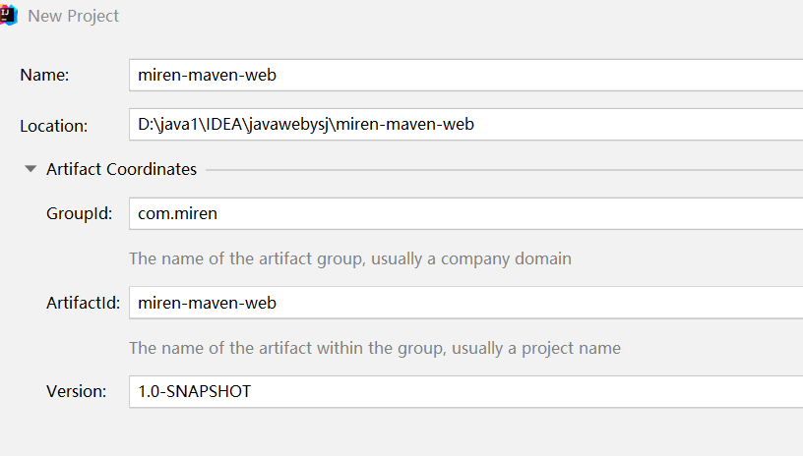Collapse the Artifact Coordinates section arrow
The image size is (803, 456).
pyautogui.click(x=31, y=169)
